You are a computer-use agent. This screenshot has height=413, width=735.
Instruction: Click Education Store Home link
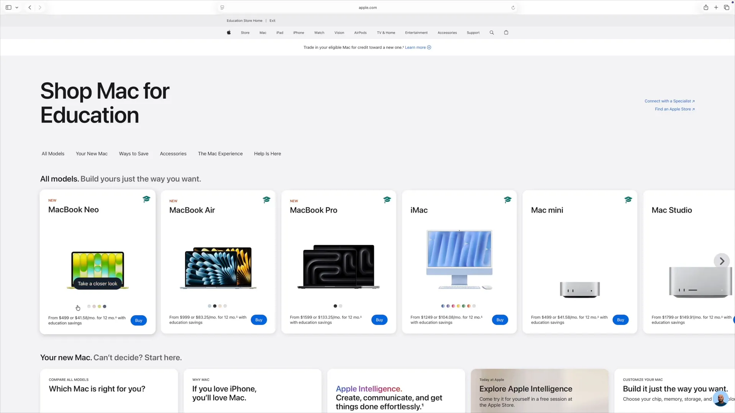click(x=244, y=21)
